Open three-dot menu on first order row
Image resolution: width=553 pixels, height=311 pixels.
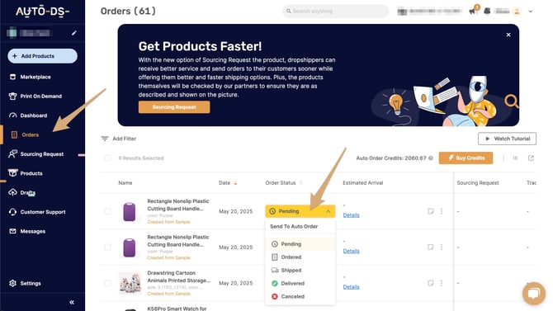(x=442, y=211)
